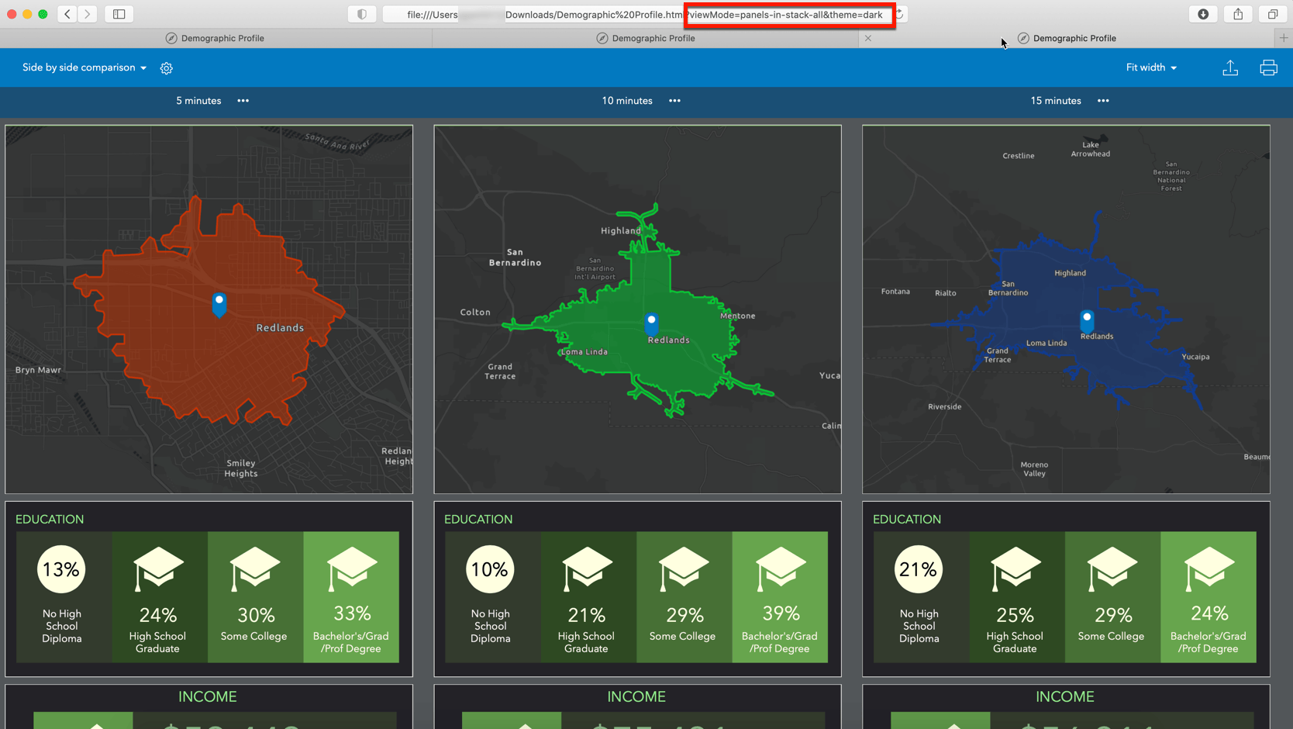Open options for 5 minutes panel
This screenshot has height=729, width=1293.
(x=243, y=101)
